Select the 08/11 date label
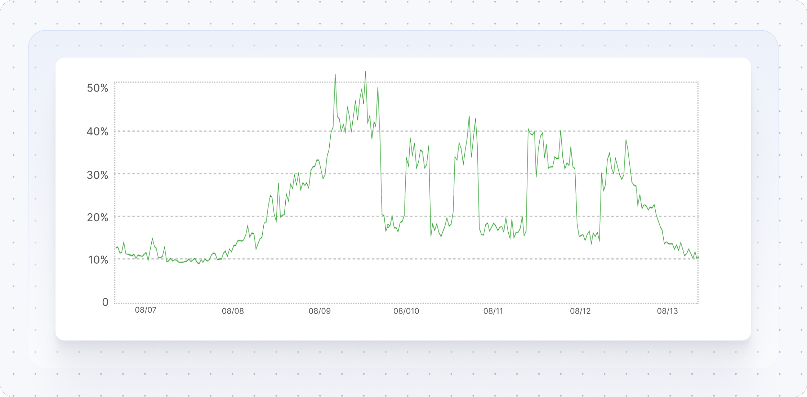The image size is (807, 397). (x=493, y=311)
